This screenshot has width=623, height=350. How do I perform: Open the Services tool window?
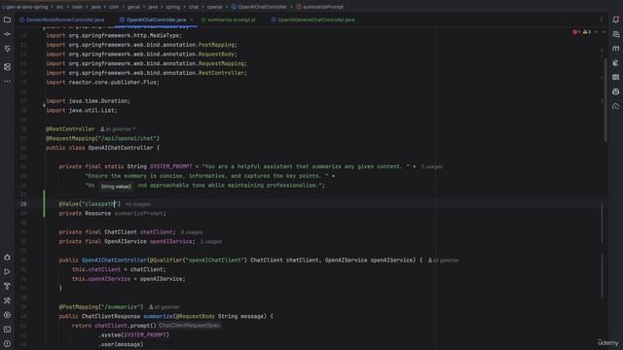(7, 315)
